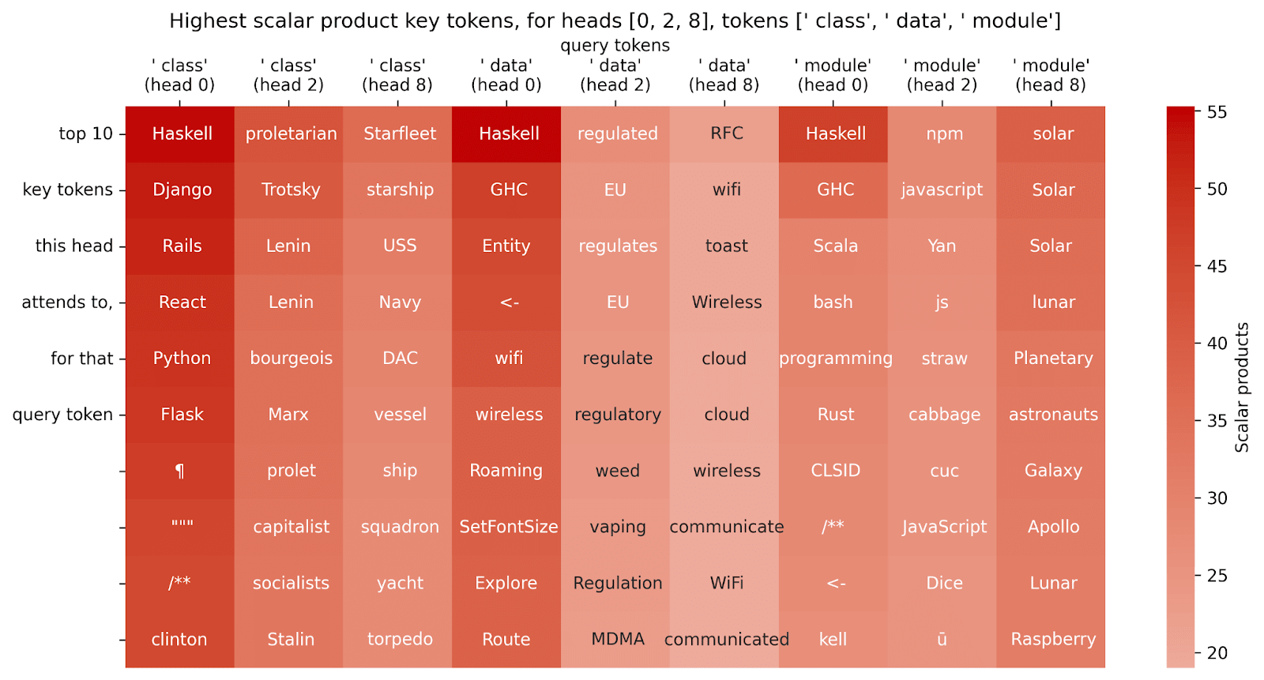The width and height of the screenshot is (1264, 680).
Task: Click the 'Django' heatmap cell
Action: pyautogui.click(x=182, y=190)
